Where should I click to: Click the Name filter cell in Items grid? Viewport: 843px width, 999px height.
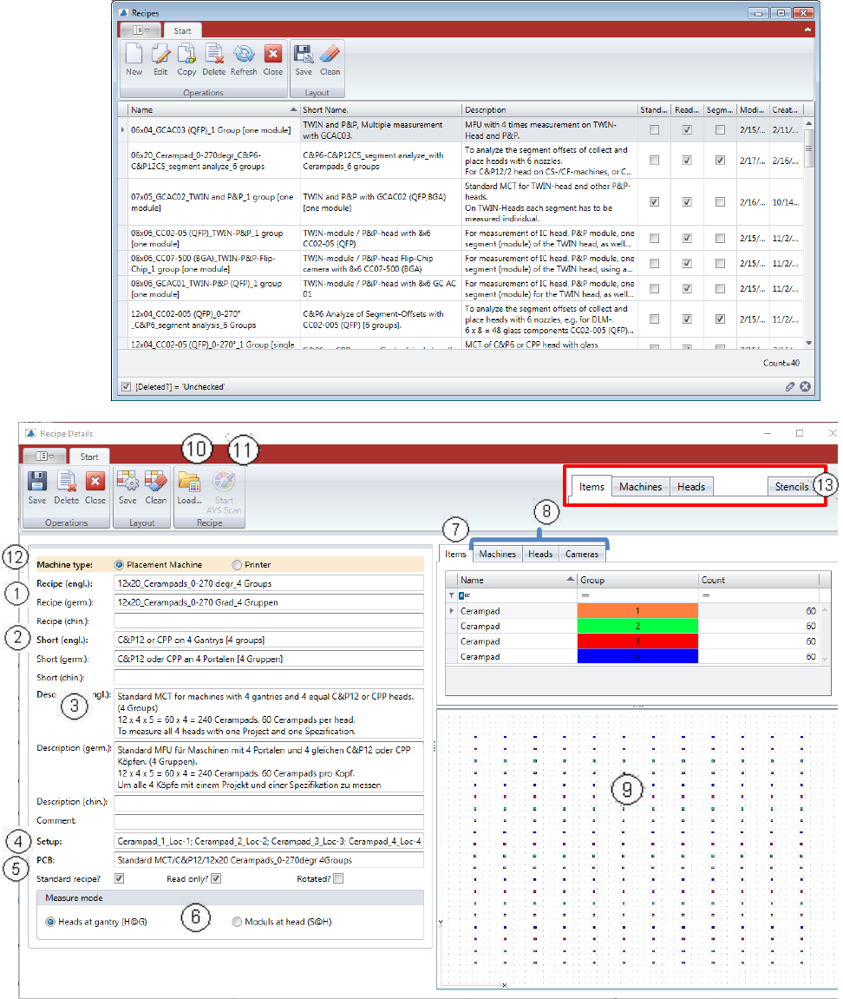(516, 595)
